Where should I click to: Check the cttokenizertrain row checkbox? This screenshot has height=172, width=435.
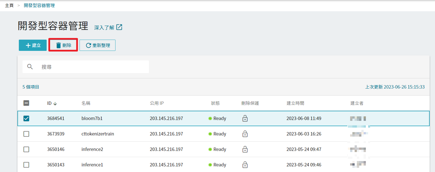point(26,134)
